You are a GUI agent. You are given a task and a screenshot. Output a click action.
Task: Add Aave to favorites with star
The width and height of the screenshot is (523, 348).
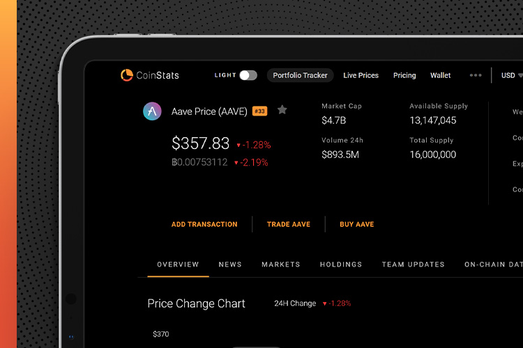click(x=282, y=110)
